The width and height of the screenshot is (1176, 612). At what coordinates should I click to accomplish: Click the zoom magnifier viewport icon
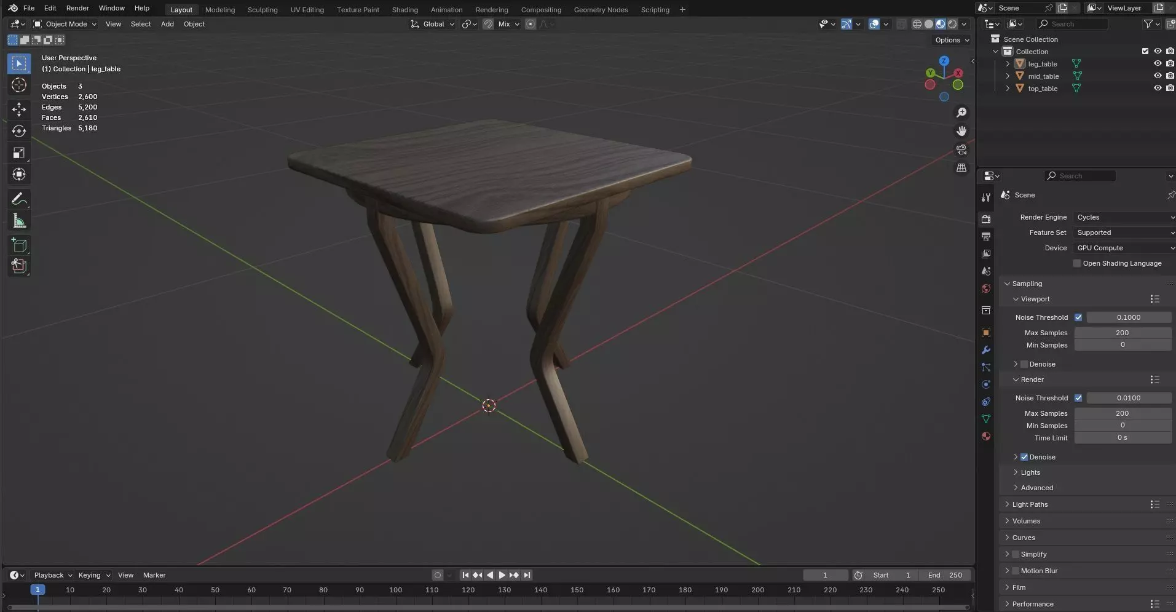pyautogui.click(x=961, y=113)
